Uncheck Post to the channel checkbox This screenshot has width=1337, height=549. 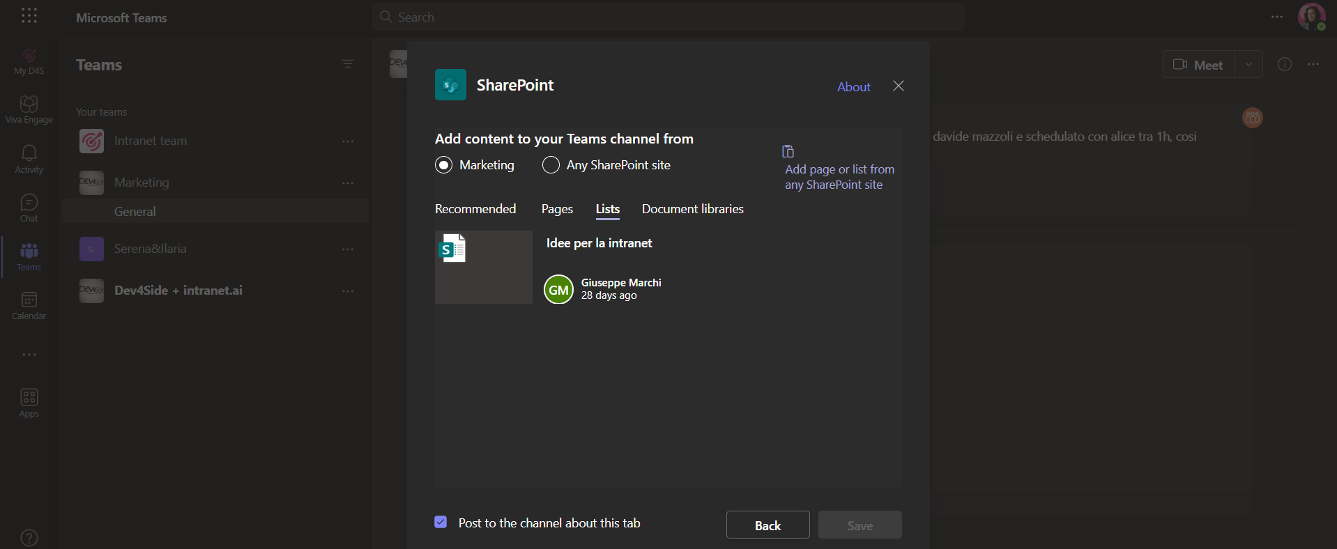click(441, 522)
